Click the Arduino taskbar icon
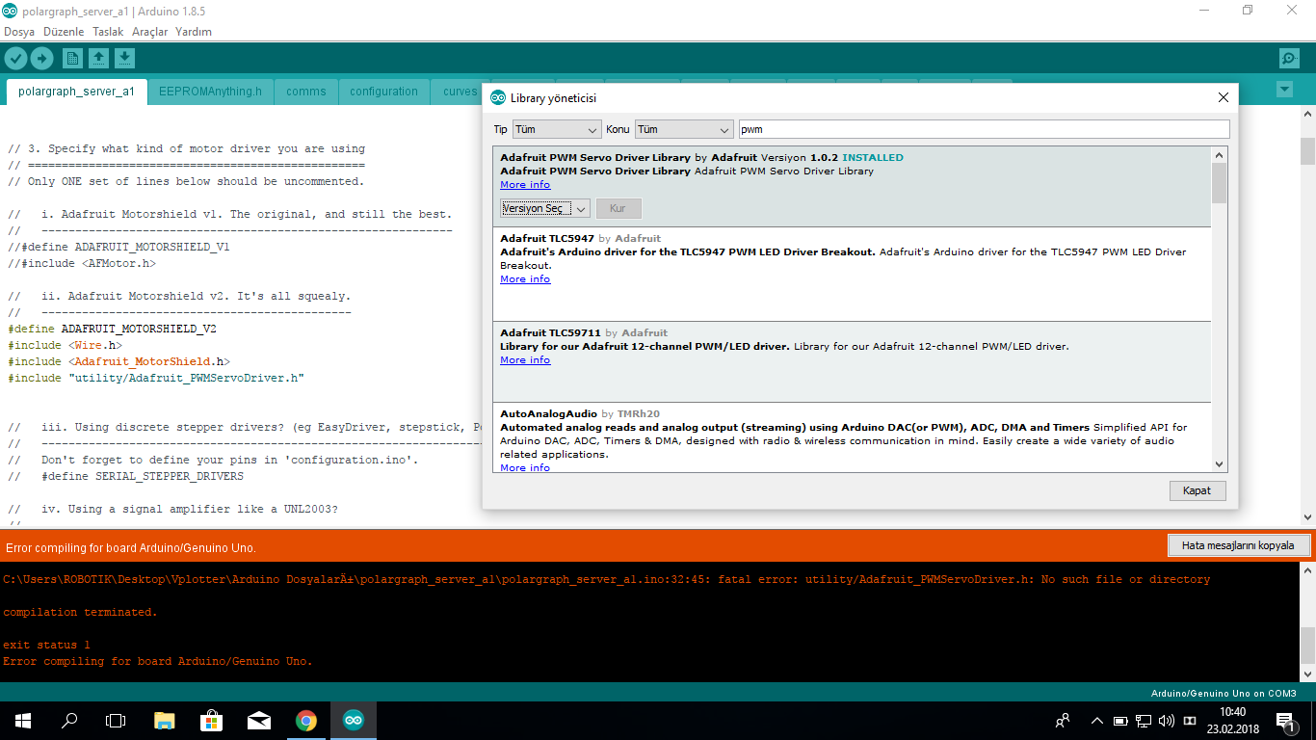The height and width of the screenshot is (740, 1316). pos(354,721)
